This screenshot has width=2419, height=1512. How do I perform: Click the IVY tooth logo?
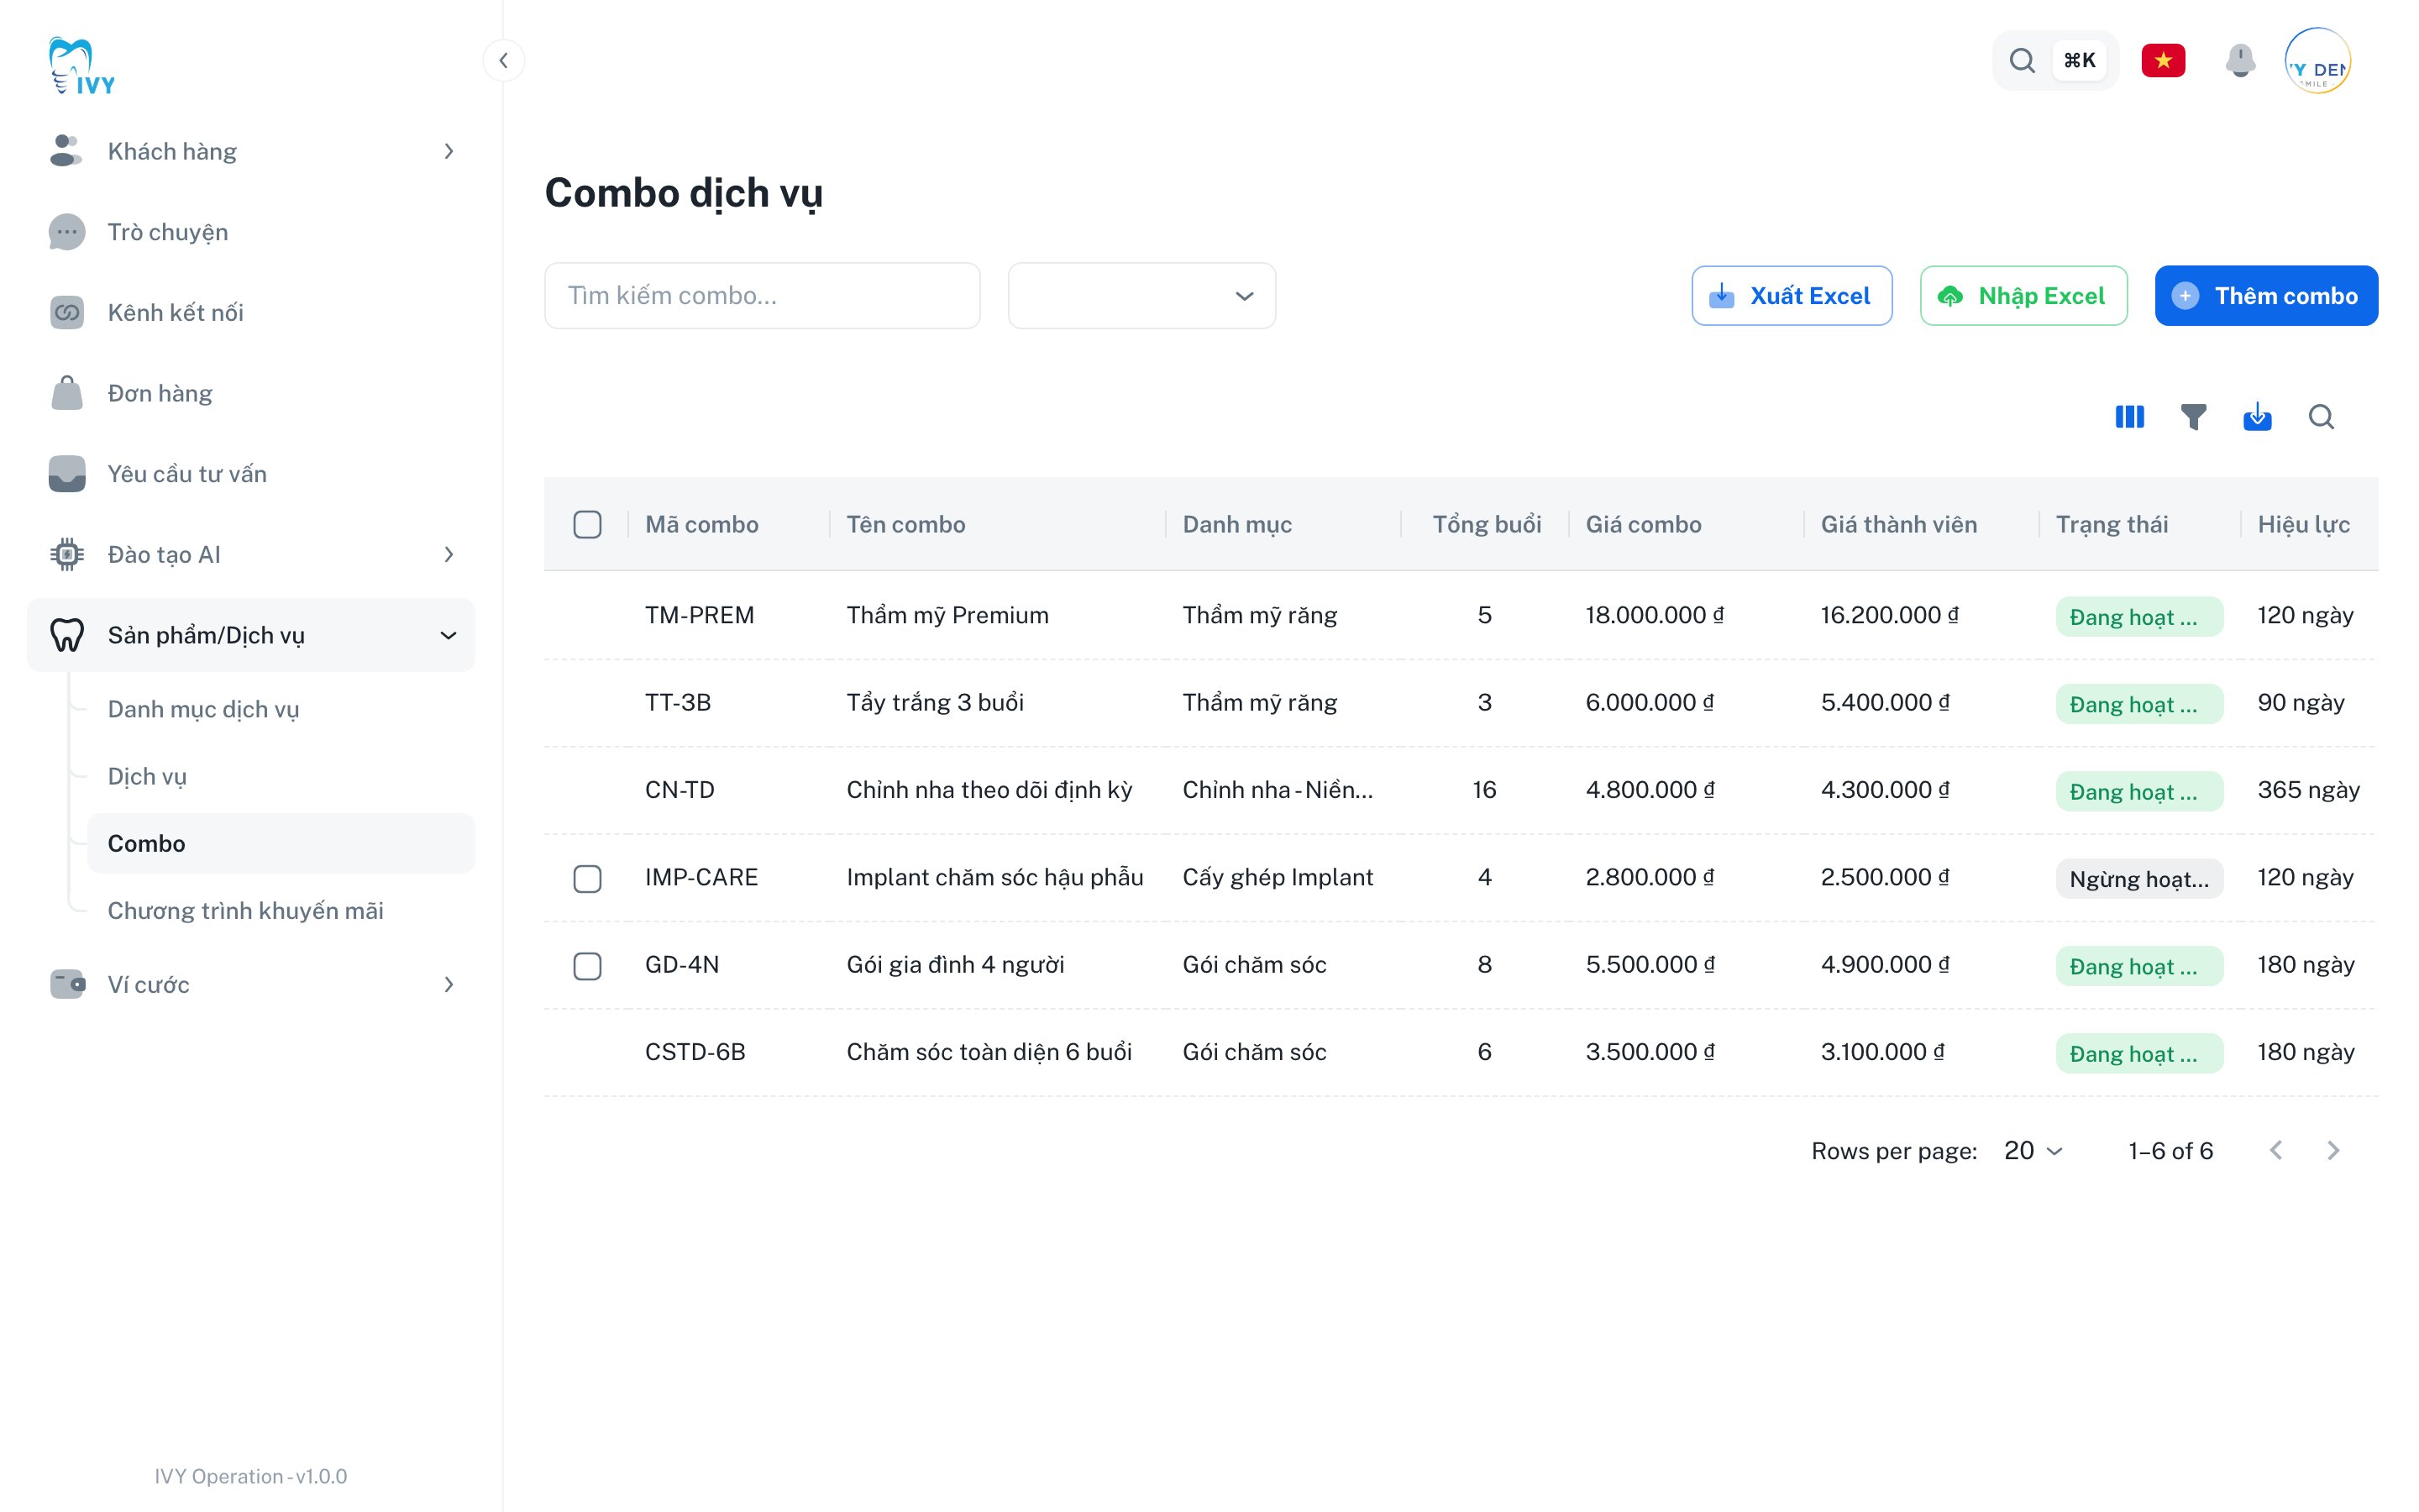(x=82, y=66)
